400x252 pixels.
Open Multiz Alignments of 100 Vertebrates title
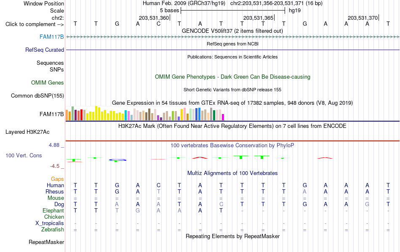[x=232, y=173]
